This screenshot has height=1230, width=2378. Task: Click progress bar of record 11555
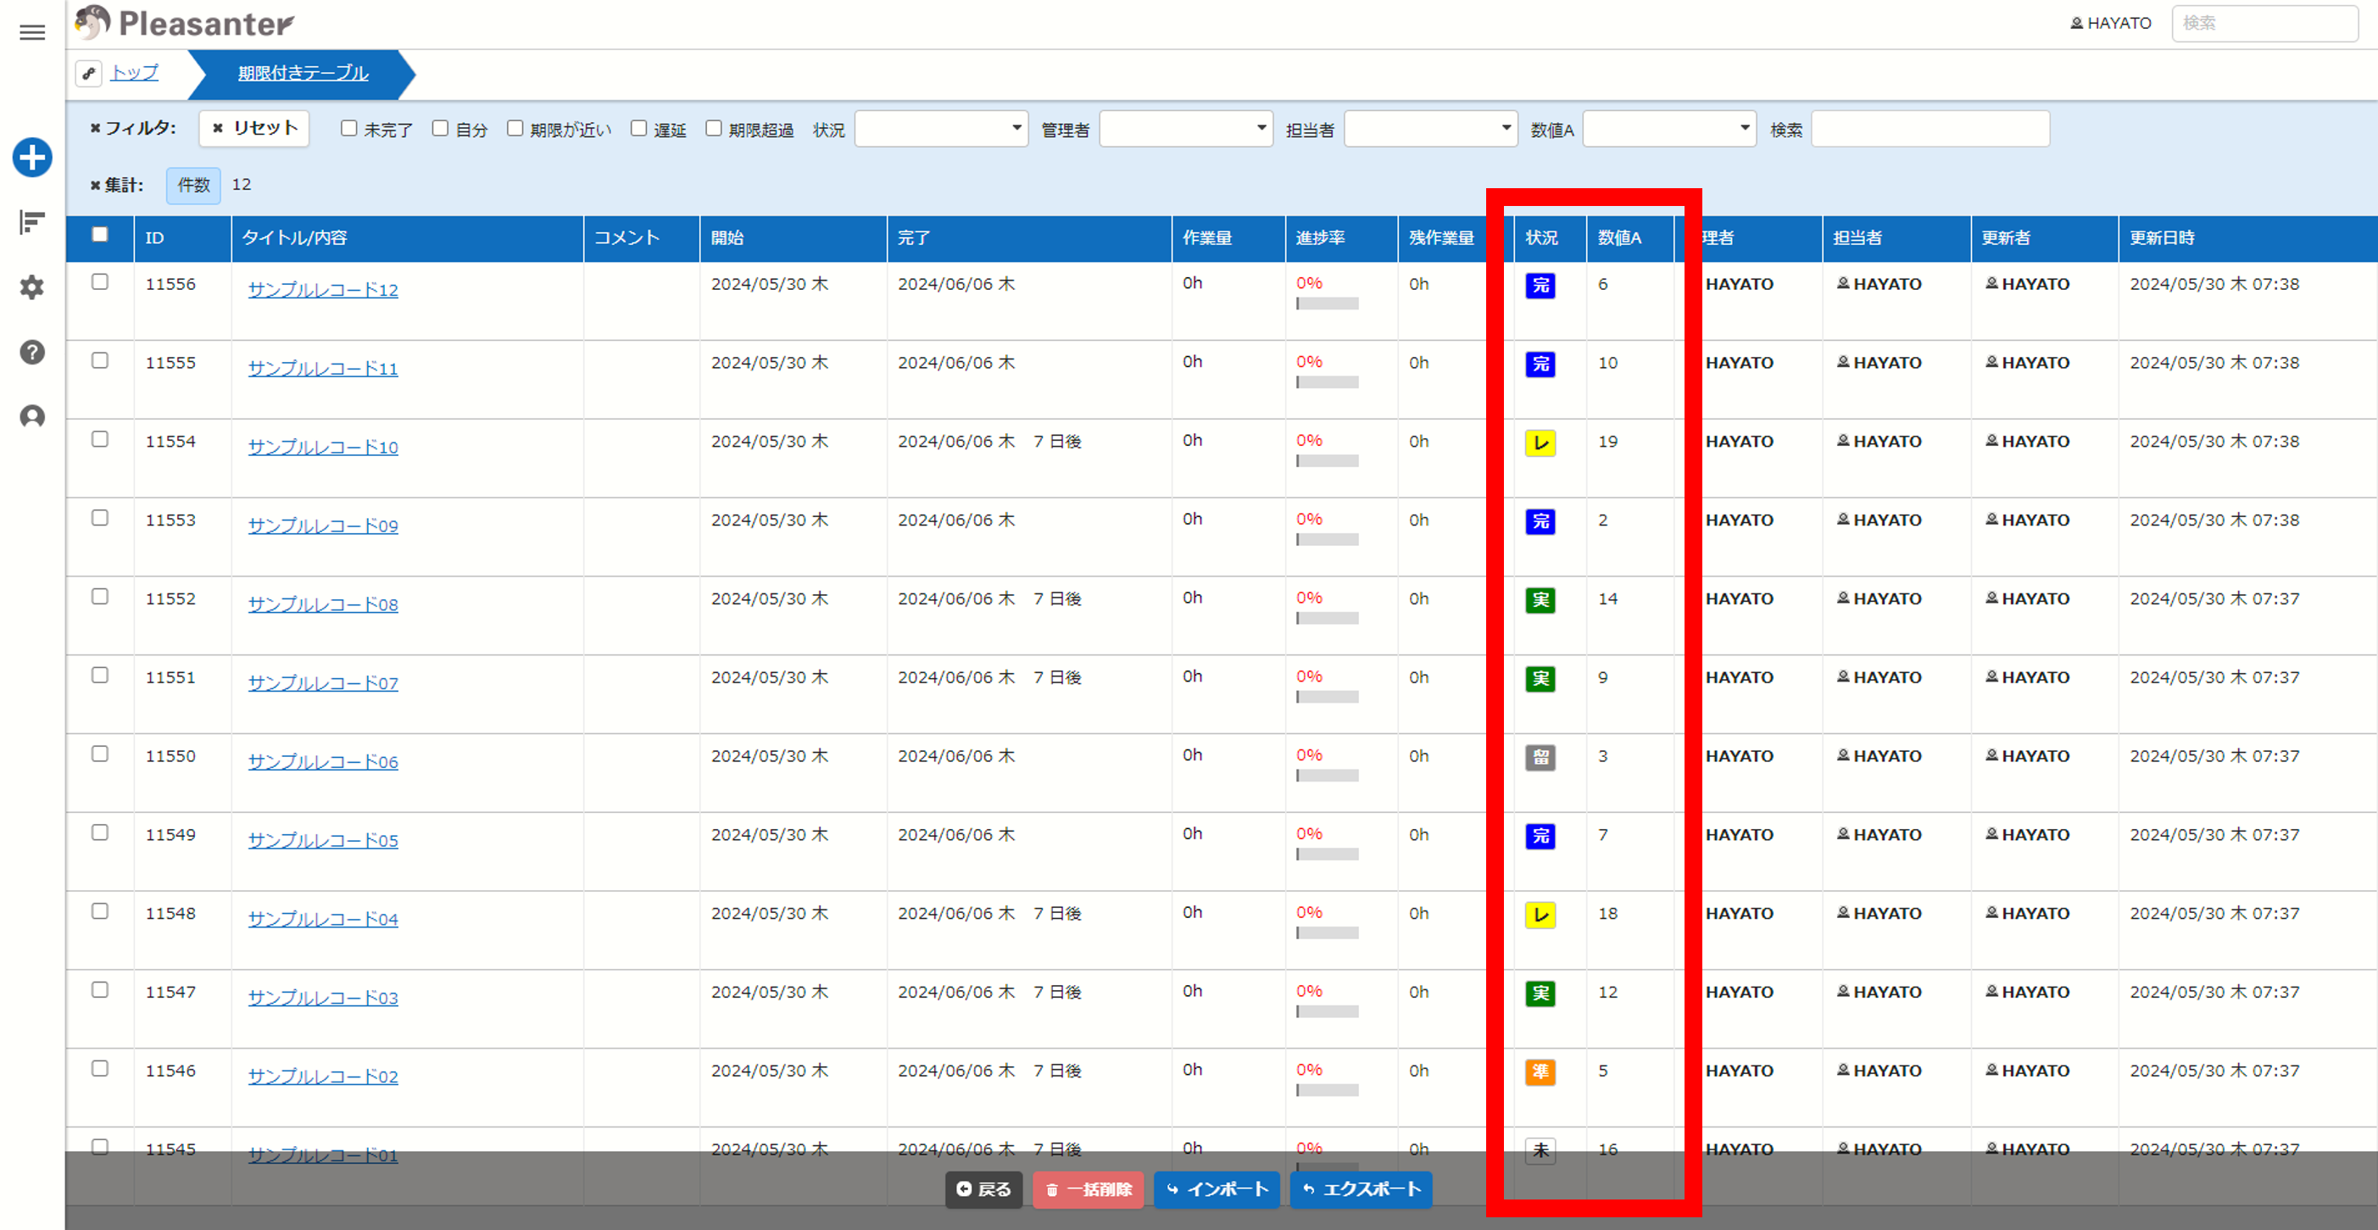point(1327,382)
